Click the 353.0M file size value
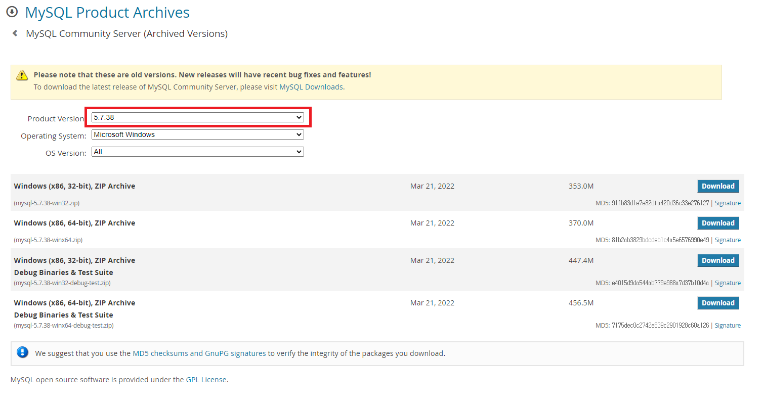Viewport: 763px width, 406px height. (x=581, y=186)
